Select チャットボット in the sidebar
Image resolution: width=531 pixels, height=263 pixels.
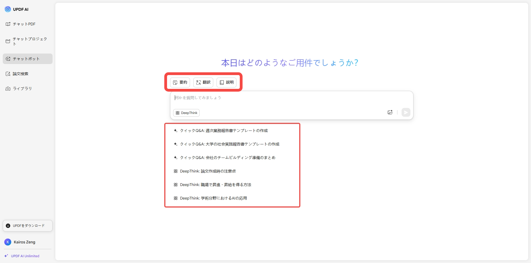(x=28, y=59)
